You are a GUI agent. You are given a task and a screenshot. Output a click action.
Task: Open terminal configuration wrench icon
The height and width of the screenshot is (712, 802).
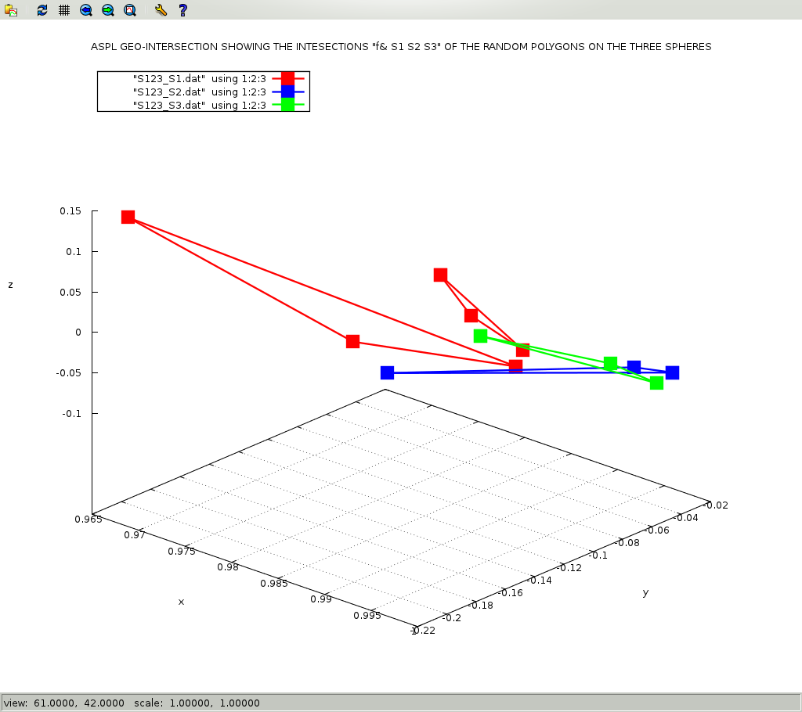point(161,10)
